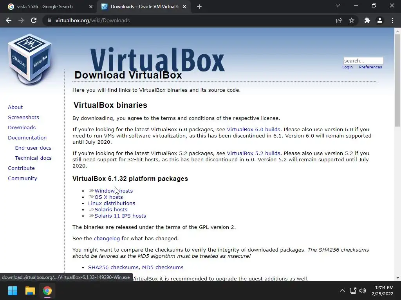
Task: Open the changelog link
Action: pyautogui.click(x=107, y=239)
